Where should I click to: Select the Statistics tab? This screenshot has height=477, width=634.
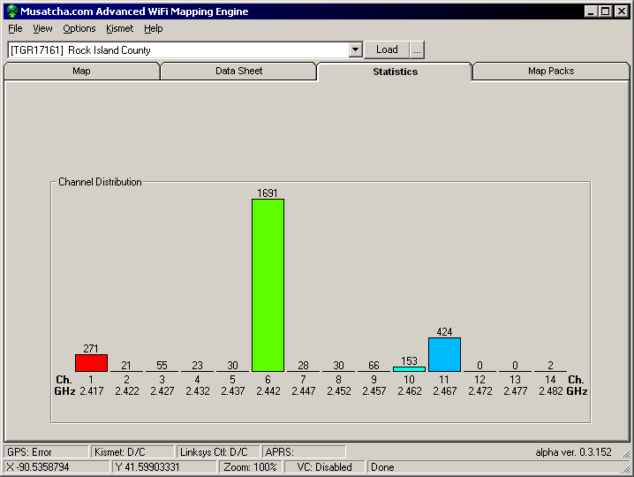(x=395, y=72)
